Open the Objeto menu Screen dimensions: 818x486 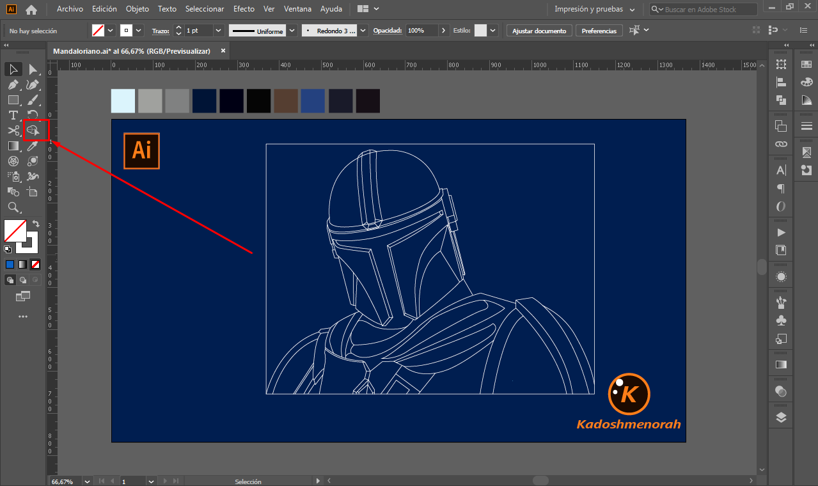138,10
